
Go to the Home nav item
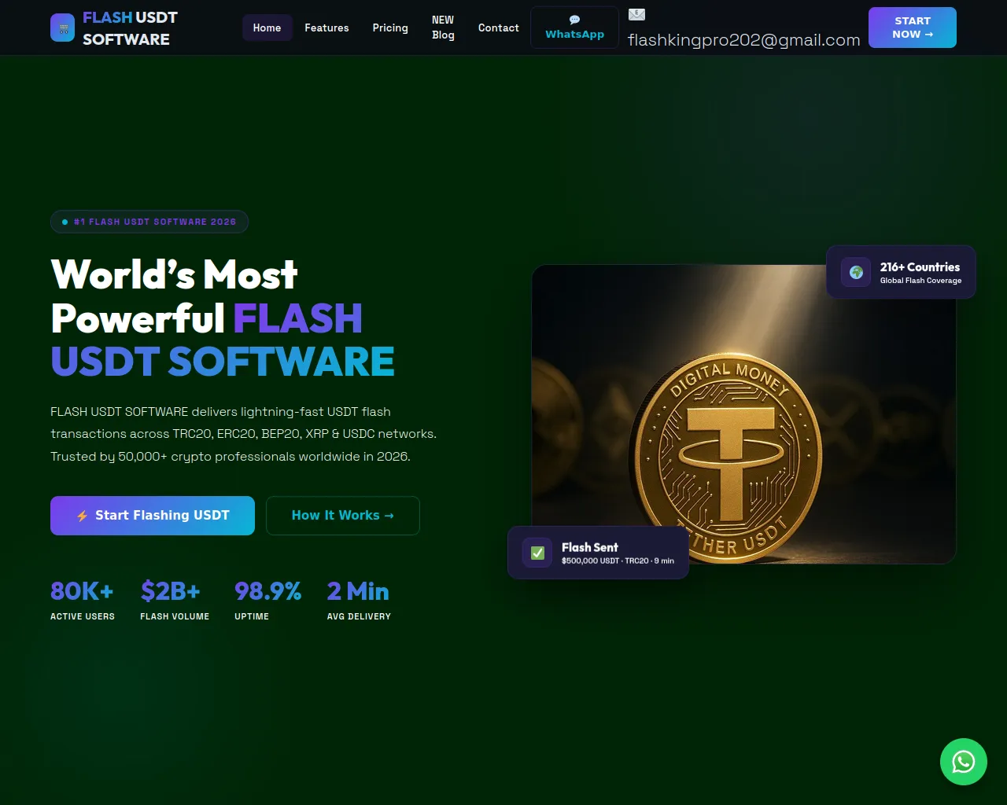pyautogui.click(x=267, y=28)
